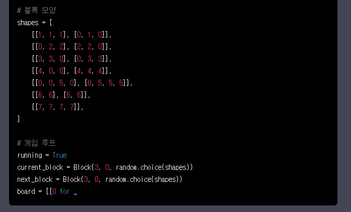The width and height of the screenshot is (351, 212).
Task: Click the comment line '# 블록 모양'
Action: click(37, 10)
